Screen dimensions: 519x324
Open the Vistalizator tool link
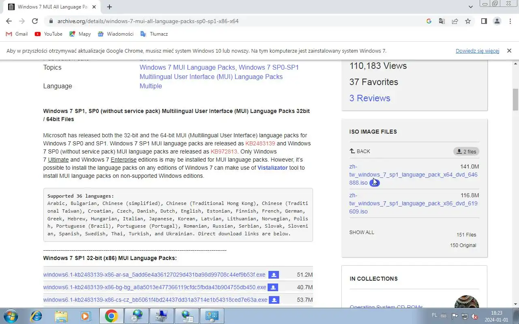(x=272, y=168)
